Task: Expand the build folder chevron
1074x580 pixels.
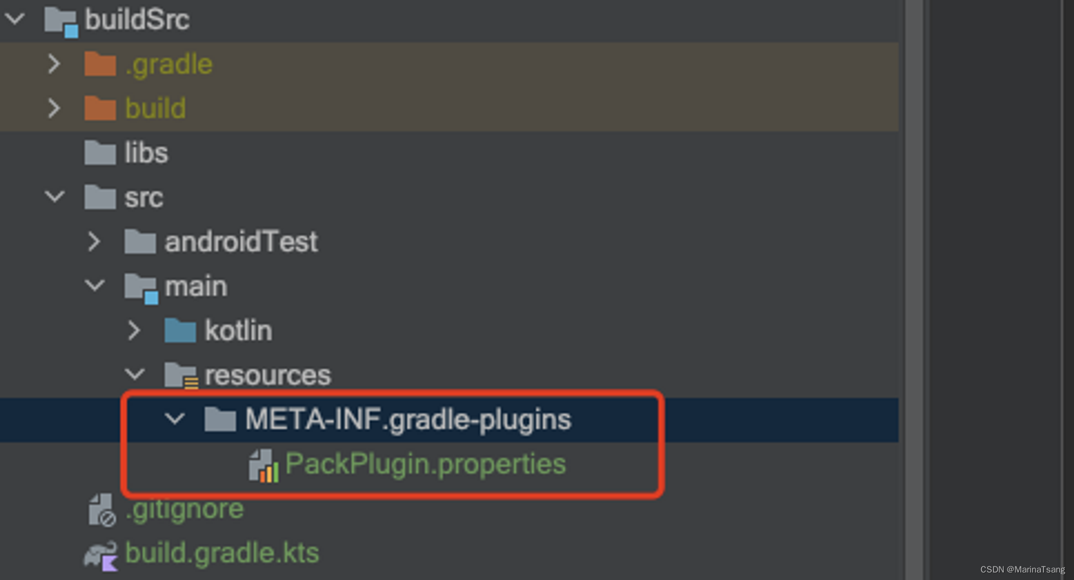Action: (54, 108)
